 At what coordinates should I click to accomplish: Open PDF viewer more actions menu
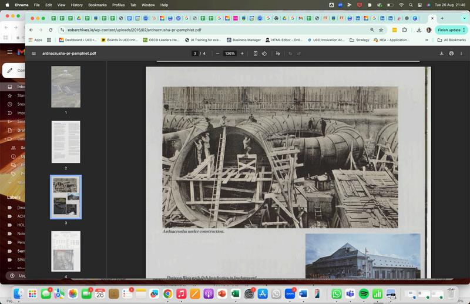tap(461, 54)
